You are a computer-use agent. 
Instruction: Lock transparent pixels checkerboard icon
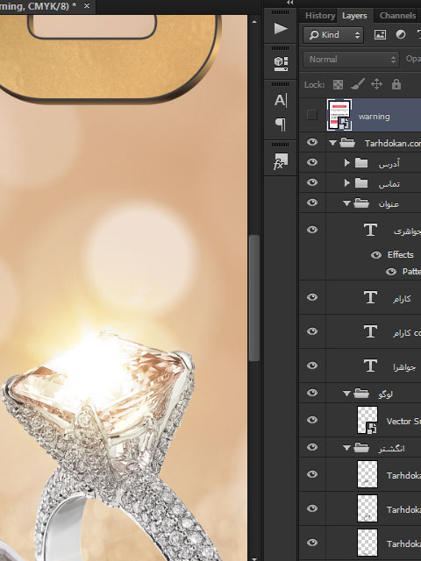tap(338, 84)
